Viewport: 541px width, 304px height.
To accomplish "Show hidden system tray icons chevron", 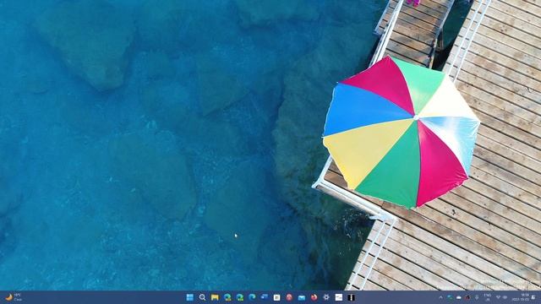I will pyautogui.click(x=441, y=297).
